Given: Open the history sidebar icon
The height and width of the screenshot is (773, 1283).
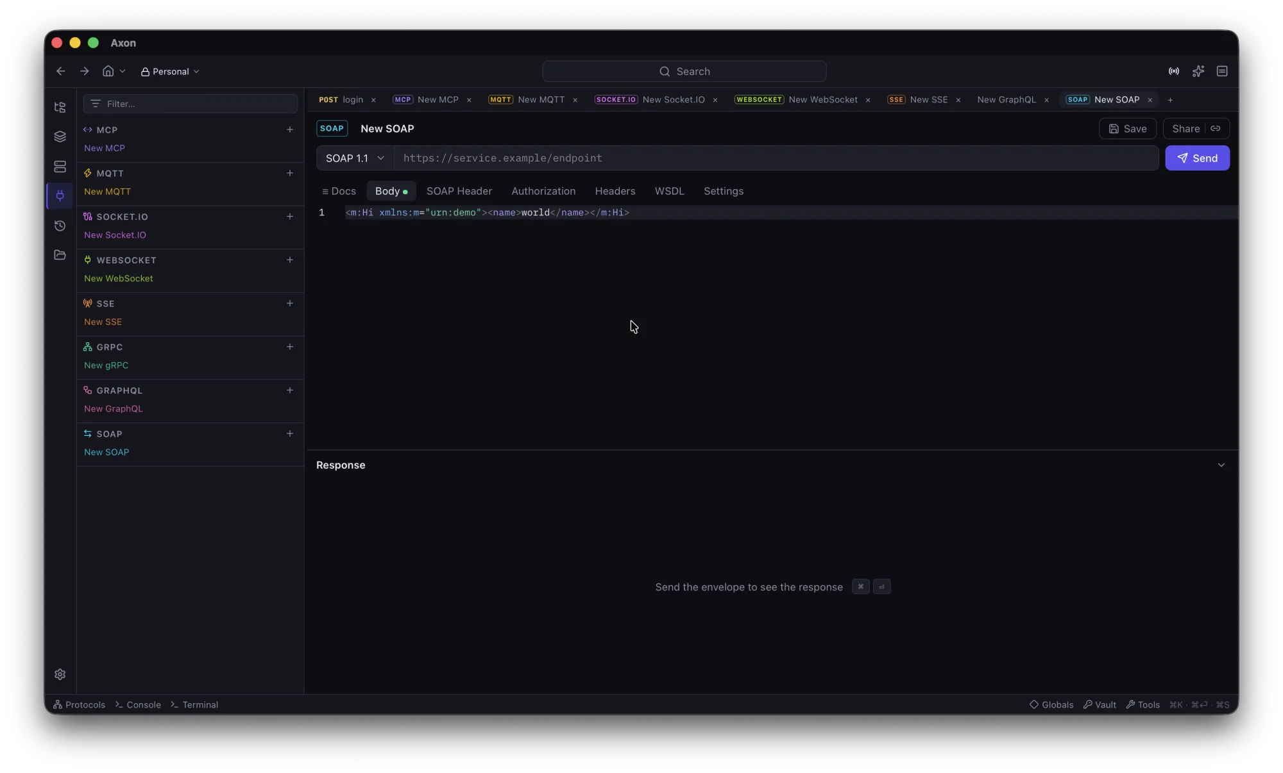Looking at the screenshot, I should [60, 226].
